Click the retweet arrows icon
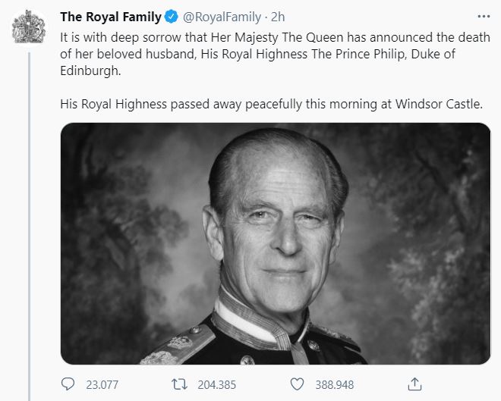The height and width of the screenshot is (401, 501). coord(180,384)
